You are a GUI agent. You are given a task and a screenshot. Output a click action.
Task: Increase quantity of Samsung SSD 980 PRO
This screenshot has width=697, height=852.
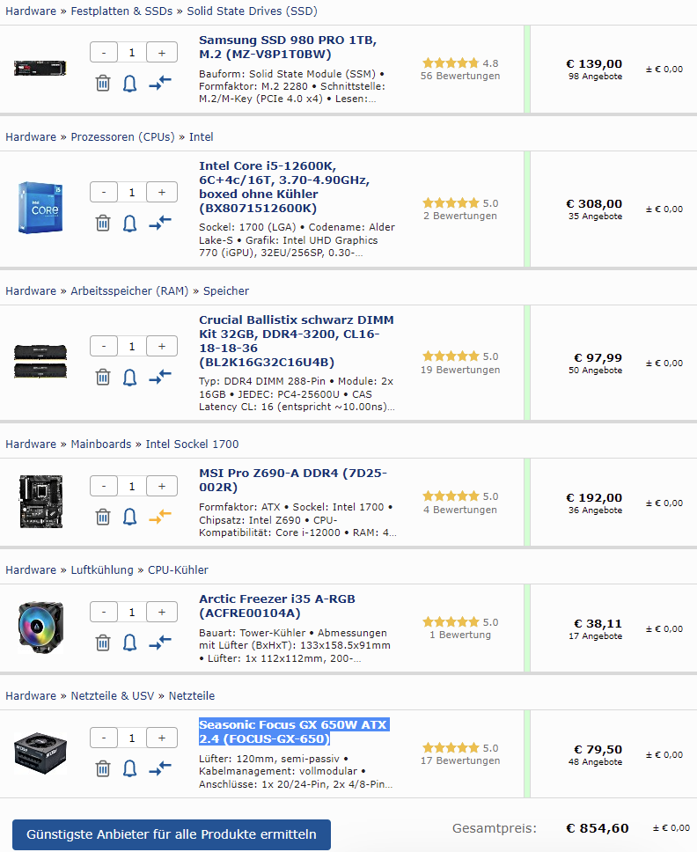162,53
